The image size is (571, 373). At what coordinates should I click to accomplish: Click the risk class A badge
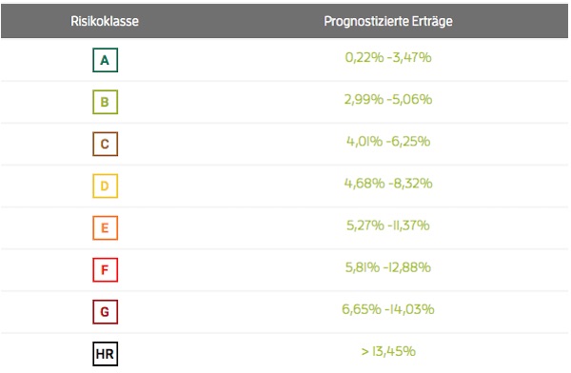click(x=105, y=60)
